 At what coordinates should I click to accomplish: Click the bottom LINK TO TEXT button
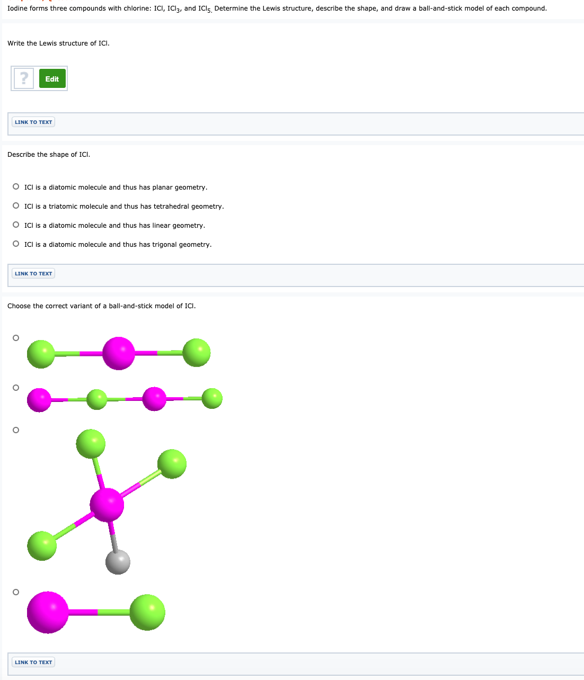coord(33,662)
